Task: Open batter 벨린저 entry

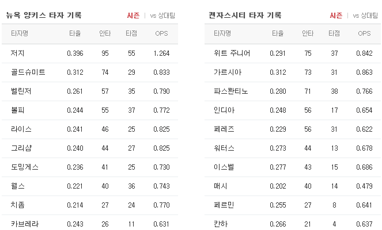Action: click(90, 91)
